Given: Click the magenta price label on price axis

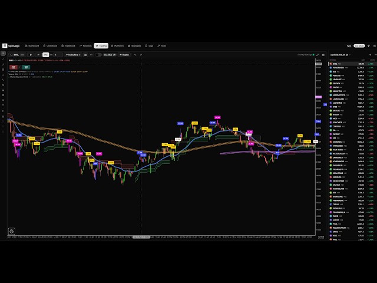Looking at the screenshot, I should click(319, 97).
